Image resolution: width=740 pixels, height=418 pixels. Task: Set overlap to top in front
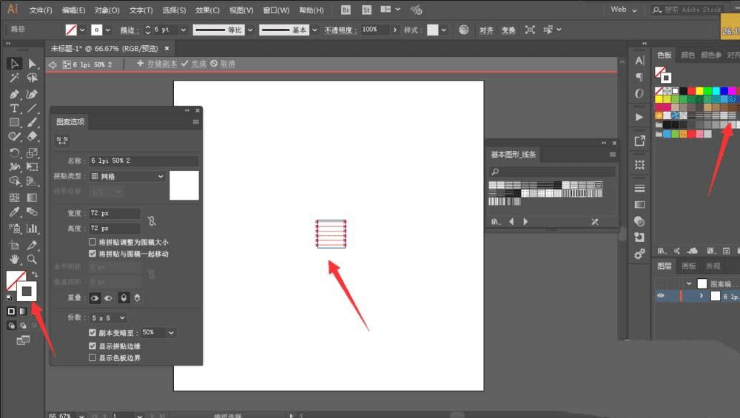[x=124, y=297]
